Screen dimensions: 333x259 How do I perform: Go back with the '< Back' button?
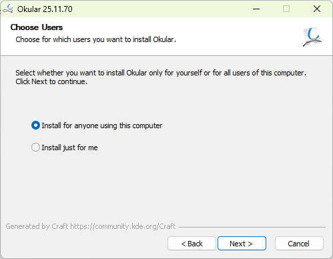(x=192, y=244)
